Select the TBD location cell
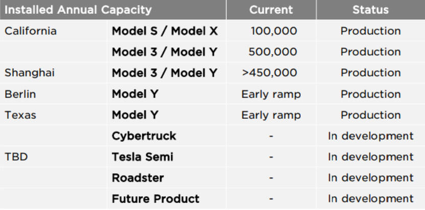The image size is (425, 210). [17, 157]
